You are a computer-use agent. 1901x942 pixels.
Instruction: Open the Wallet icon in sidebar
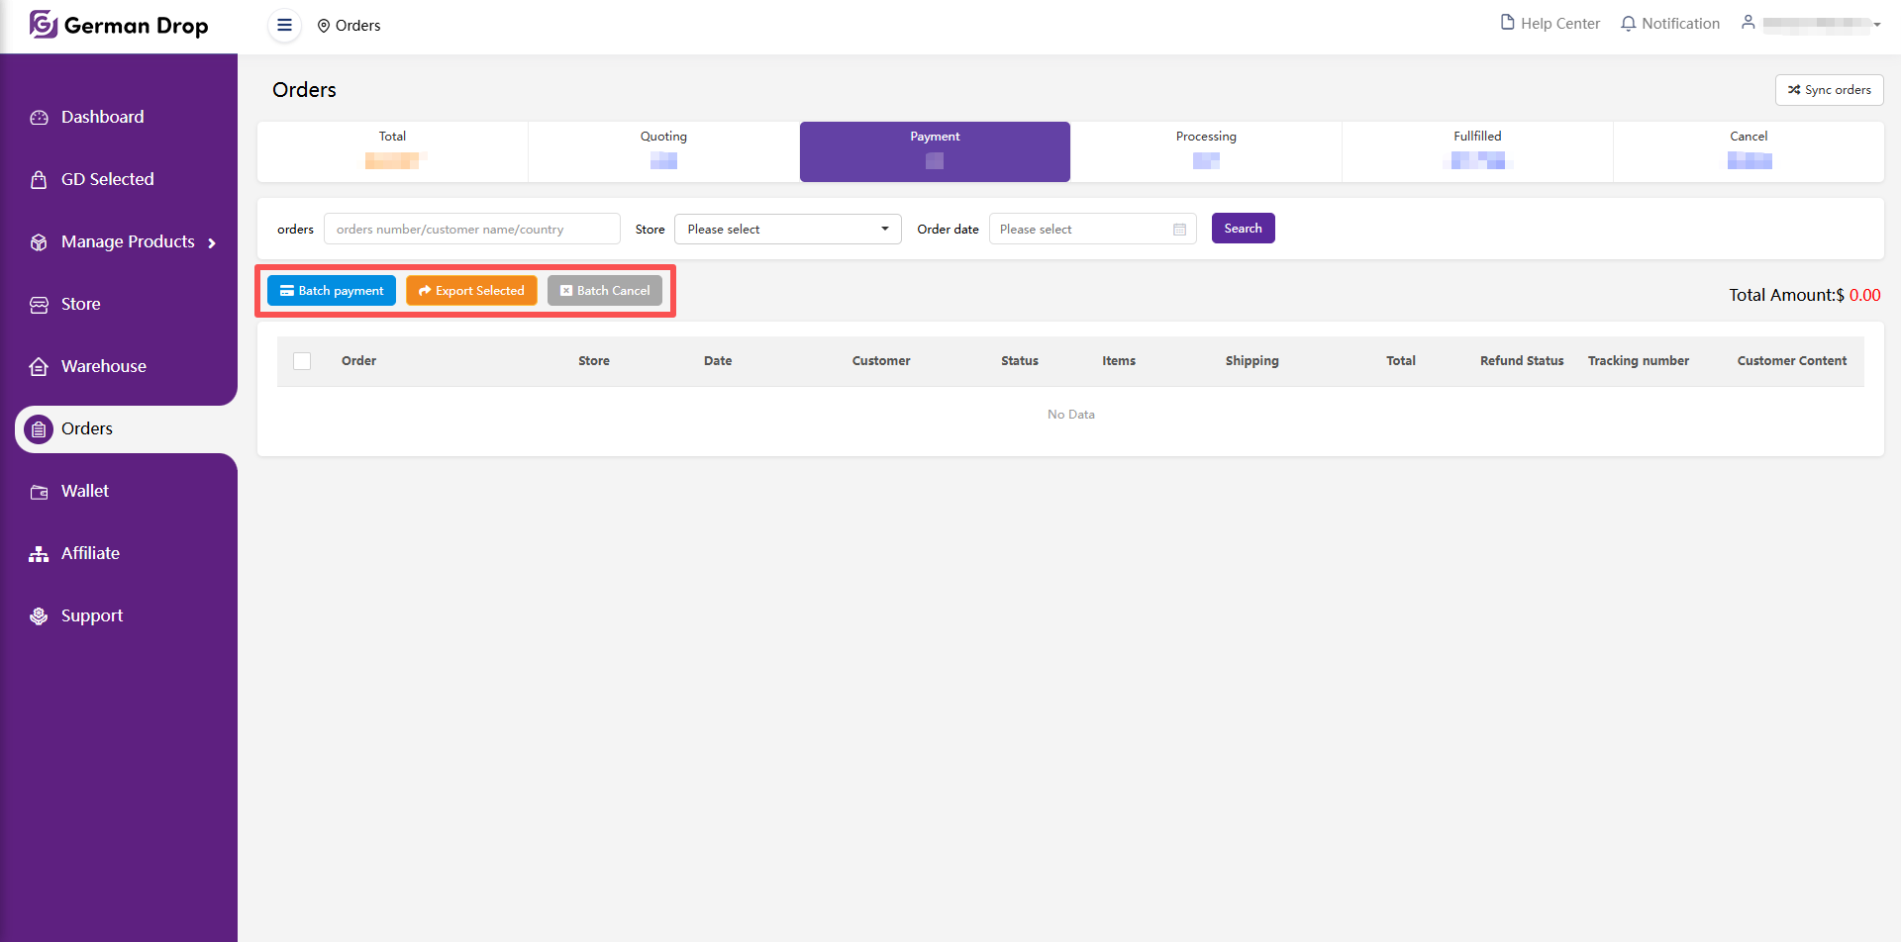pyautogui.click(x=39, y=492)
